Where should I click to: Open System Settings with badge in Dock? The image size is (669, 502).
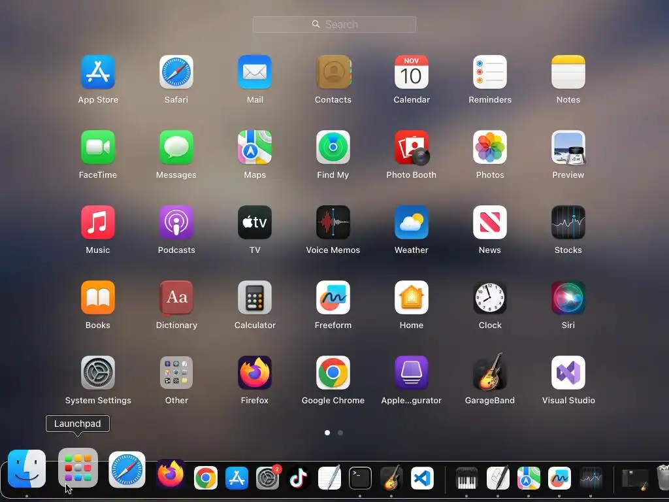tap(268, 477)
